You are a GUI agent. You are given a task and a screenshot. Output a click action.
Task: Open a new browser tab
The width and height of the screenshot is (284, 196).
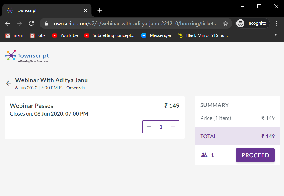coord(100,10)
